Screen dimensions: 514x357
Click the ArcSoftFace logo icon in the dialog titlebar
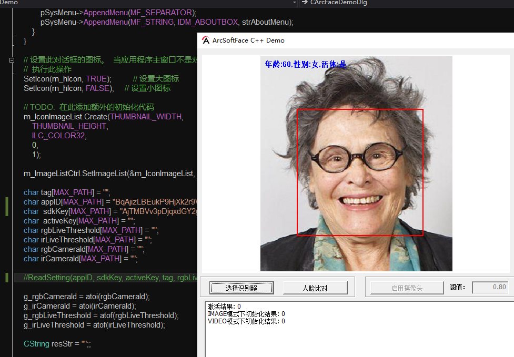coord(205,40)
